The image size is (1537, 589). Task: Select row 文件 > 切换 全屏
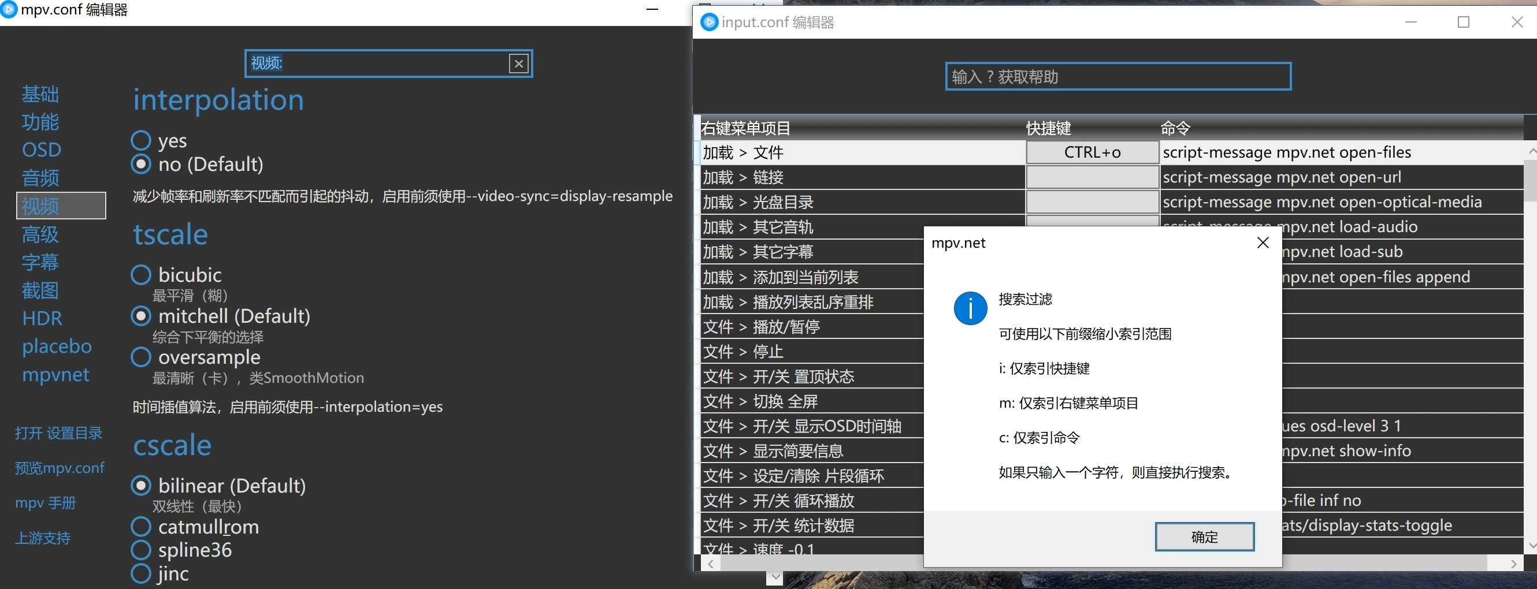coord(812,401)
